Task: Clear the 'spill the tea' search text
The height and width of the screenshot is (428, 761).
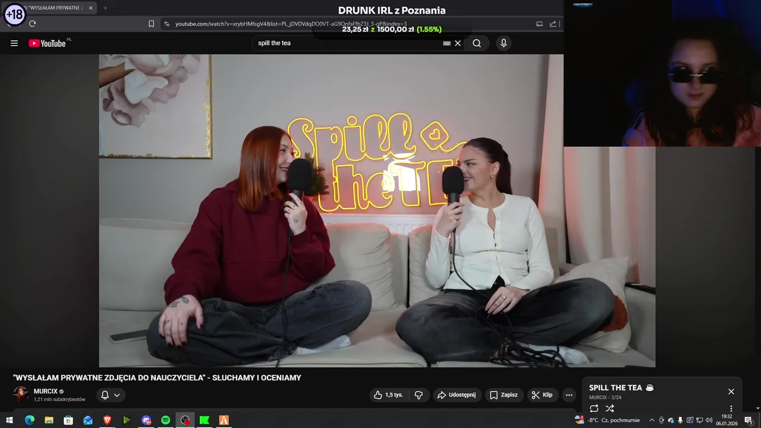Action: coord(458,43)
